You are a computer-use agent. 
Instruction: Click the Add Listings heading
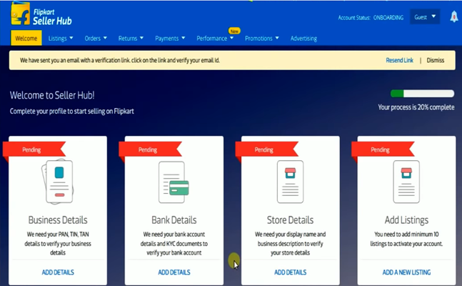(406, 220)
